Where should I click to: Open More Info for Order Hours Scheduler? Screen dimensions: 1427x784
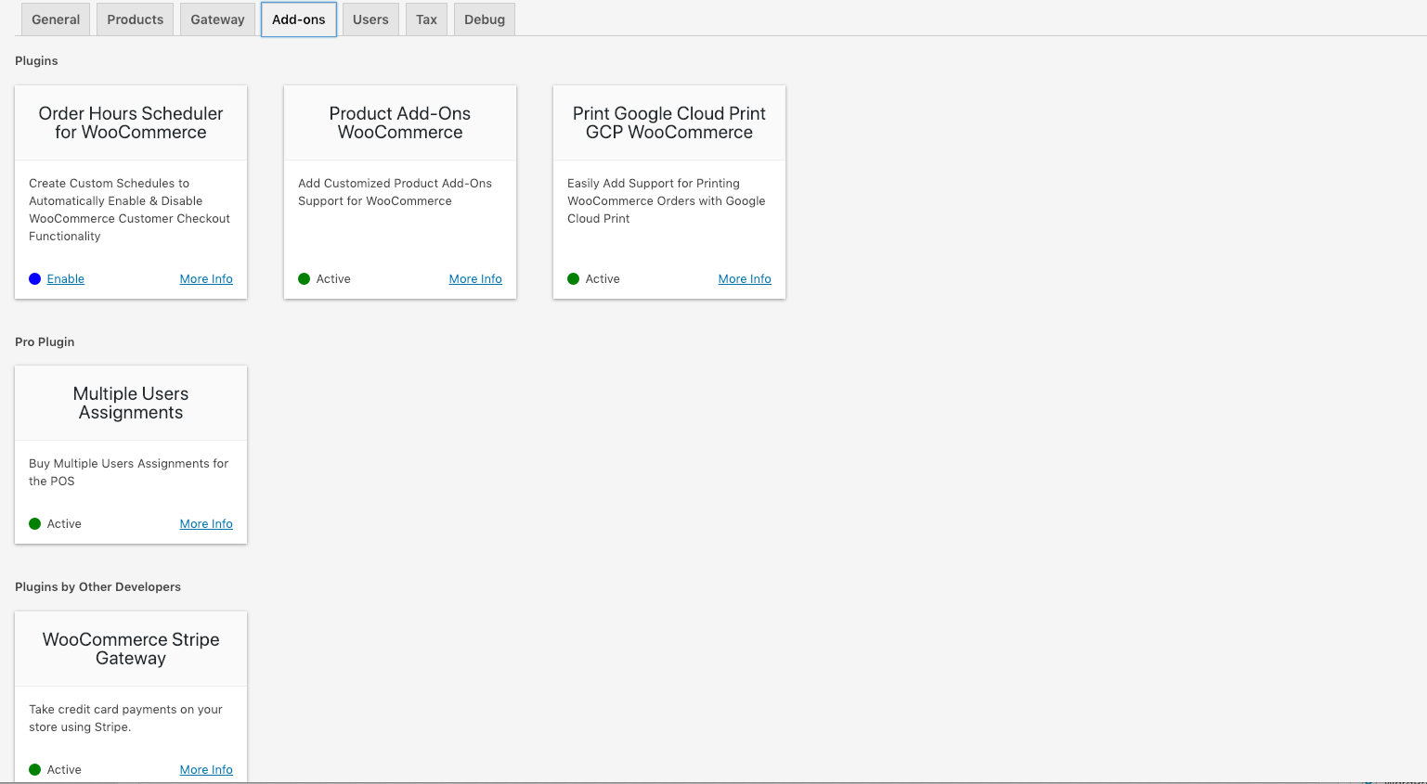pyautogui.click(x=206, y=279)
